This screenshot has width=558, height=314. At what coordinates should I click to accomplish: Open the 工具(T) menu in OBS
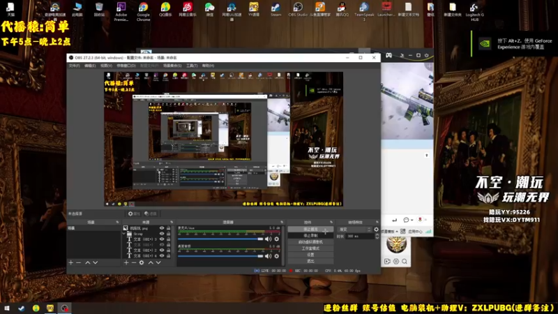pyautogui.click(x=192, y=66)
